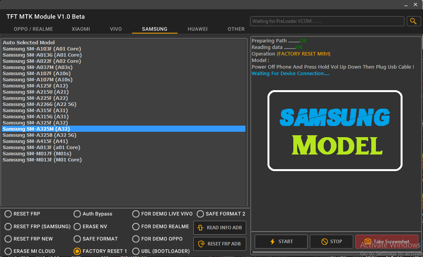Select ERASE NV radio button
The width and height of the screenshot is (423, 257).
click(x=90, y=227)
